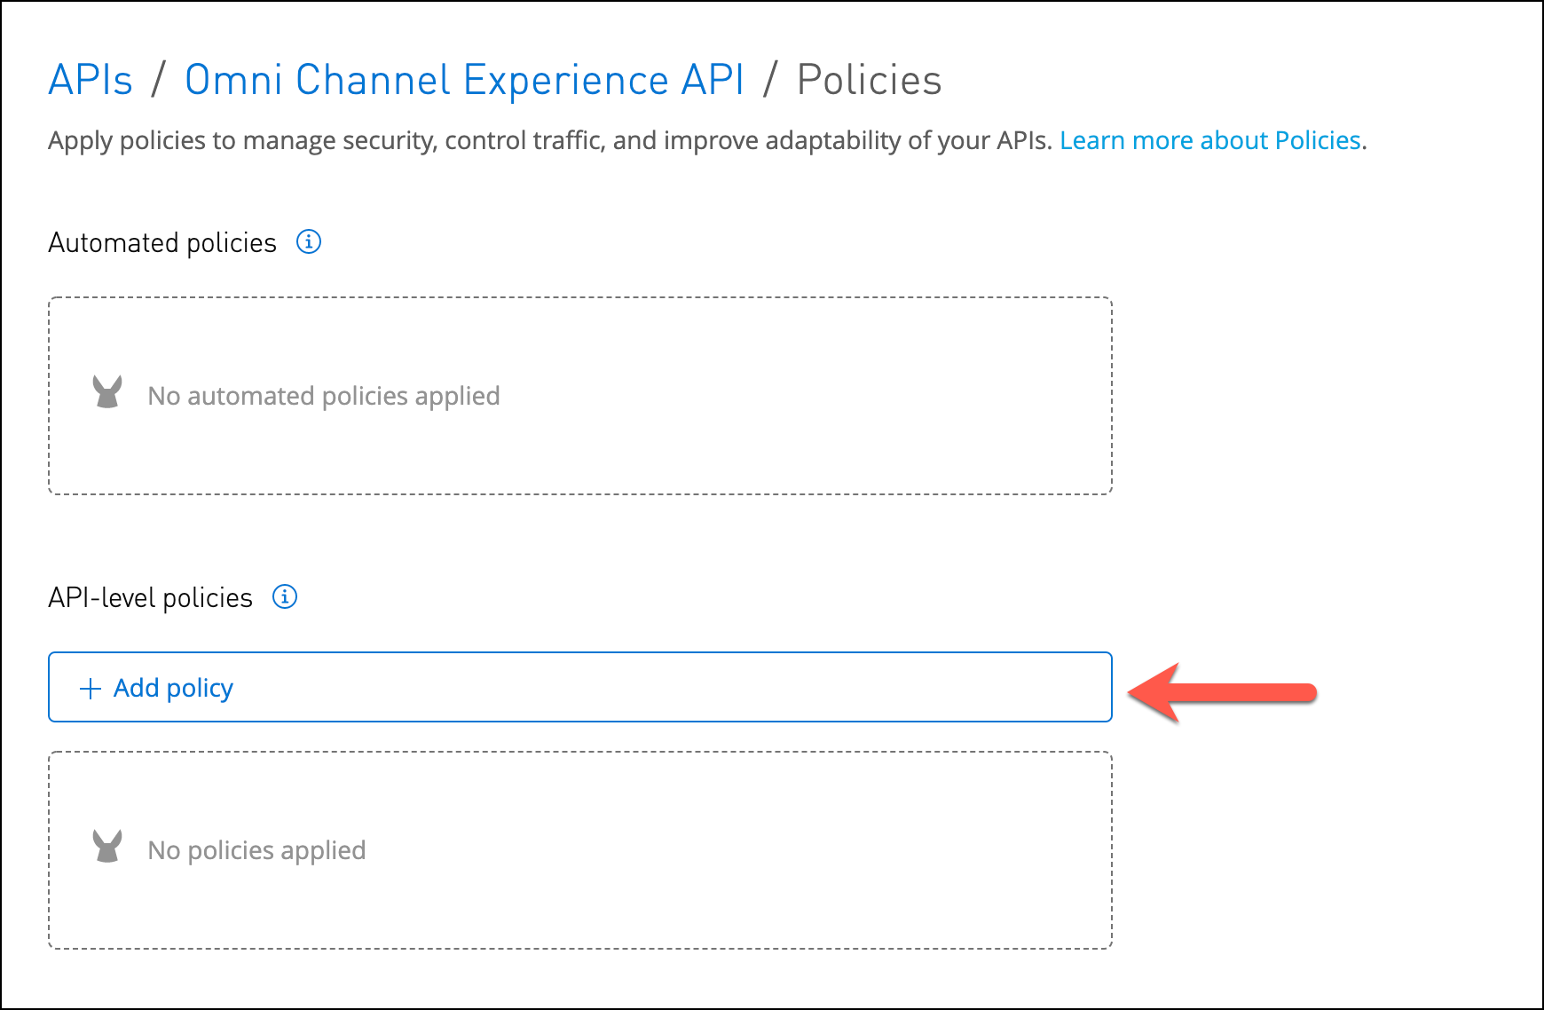This screenshot has height=1010, width=1544.
Task: Click info icon beside API-level policies
Action: click(x=285, y=596)
